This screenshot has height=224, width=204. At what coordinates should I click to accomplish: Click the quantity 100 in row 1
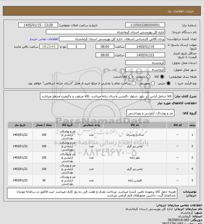(44, 135)
